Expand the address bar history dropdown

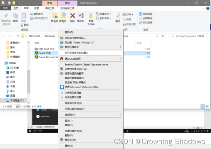click(x=157, y=36)
